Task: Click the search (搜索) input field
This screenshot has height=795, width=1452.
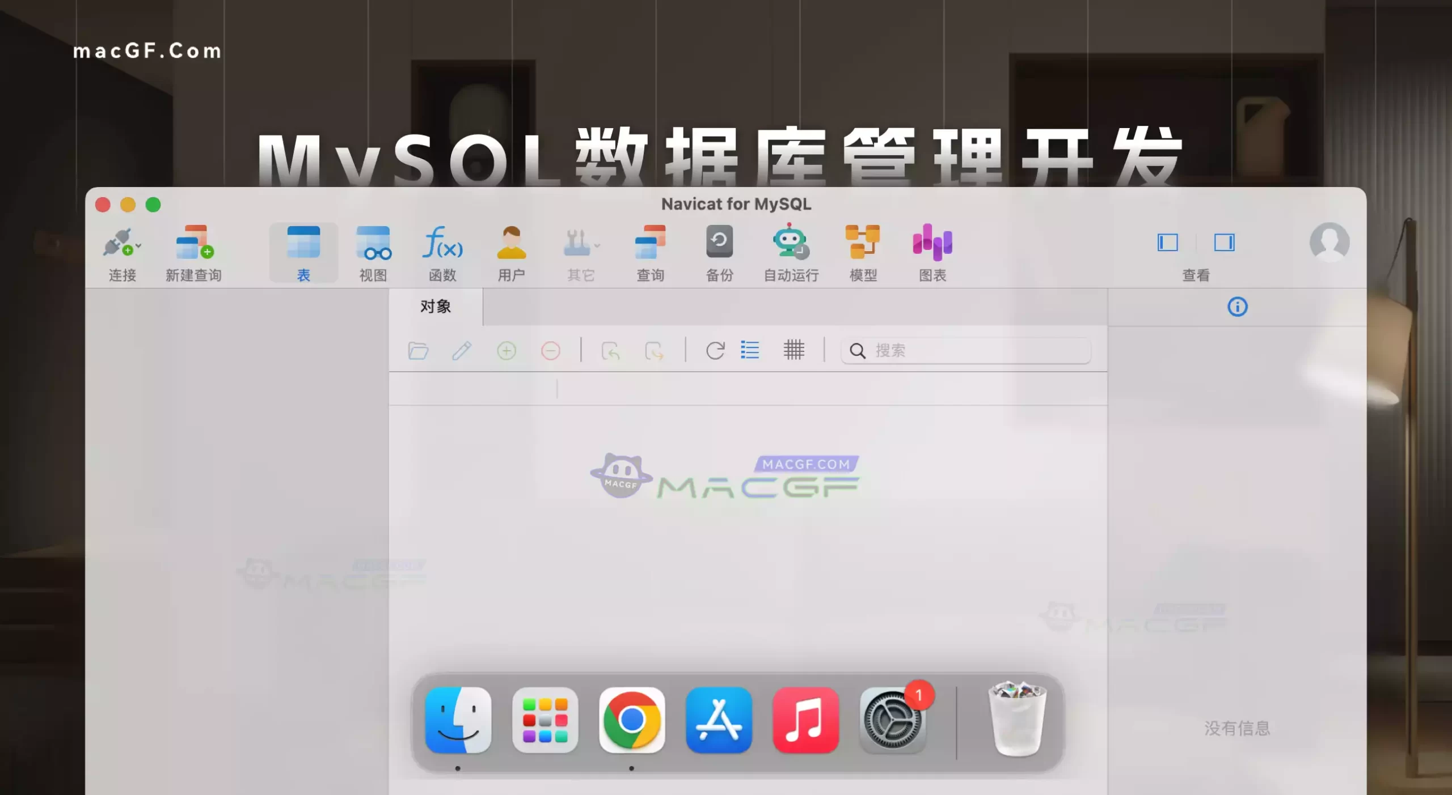Action: [976, 351]
